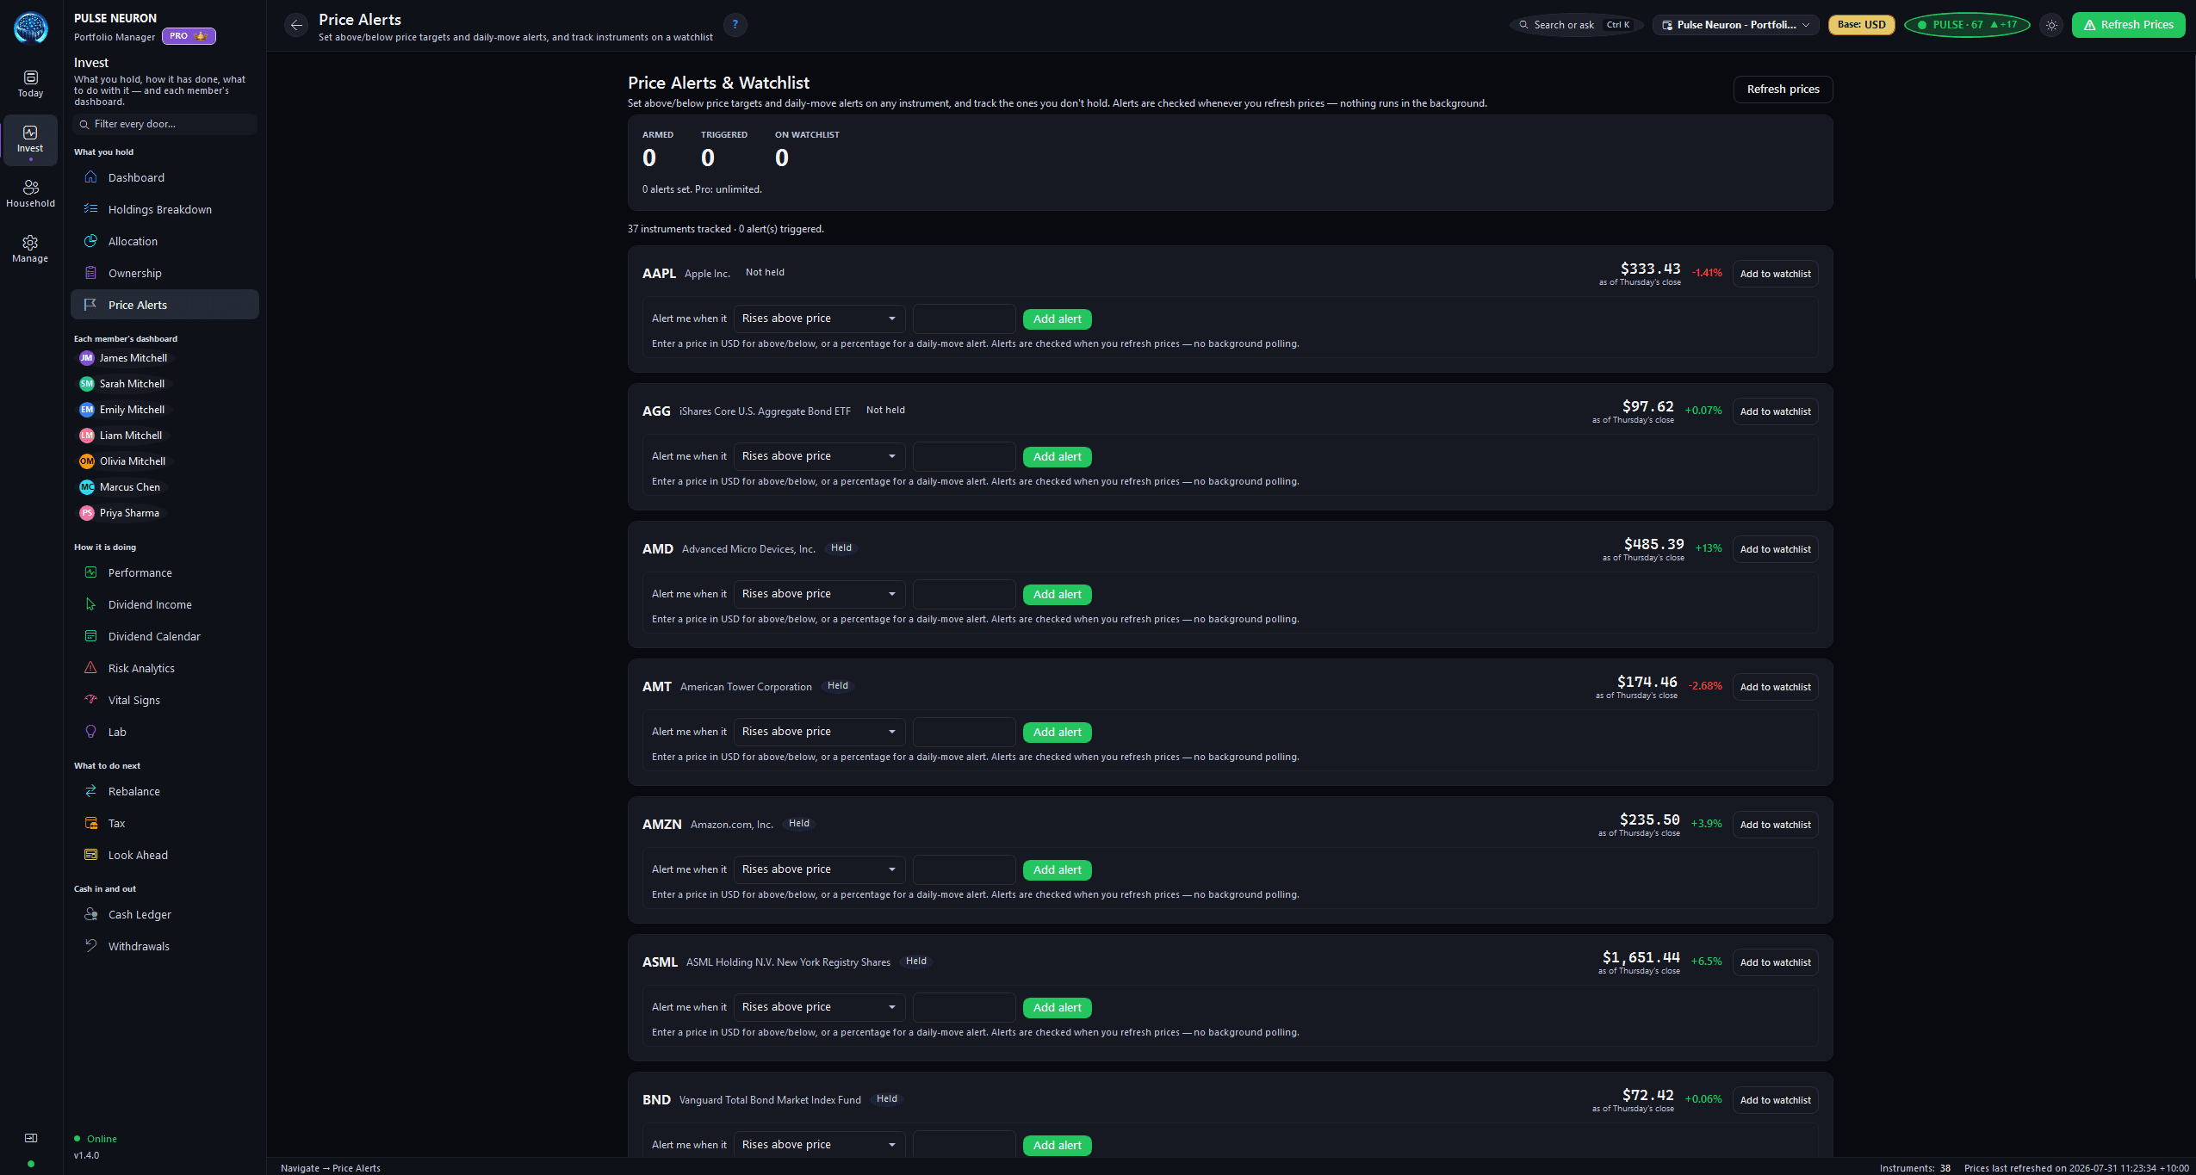2196x1175 pixels.
Task: Focus the 'Filter every door' search box
Action: (164, 124)
